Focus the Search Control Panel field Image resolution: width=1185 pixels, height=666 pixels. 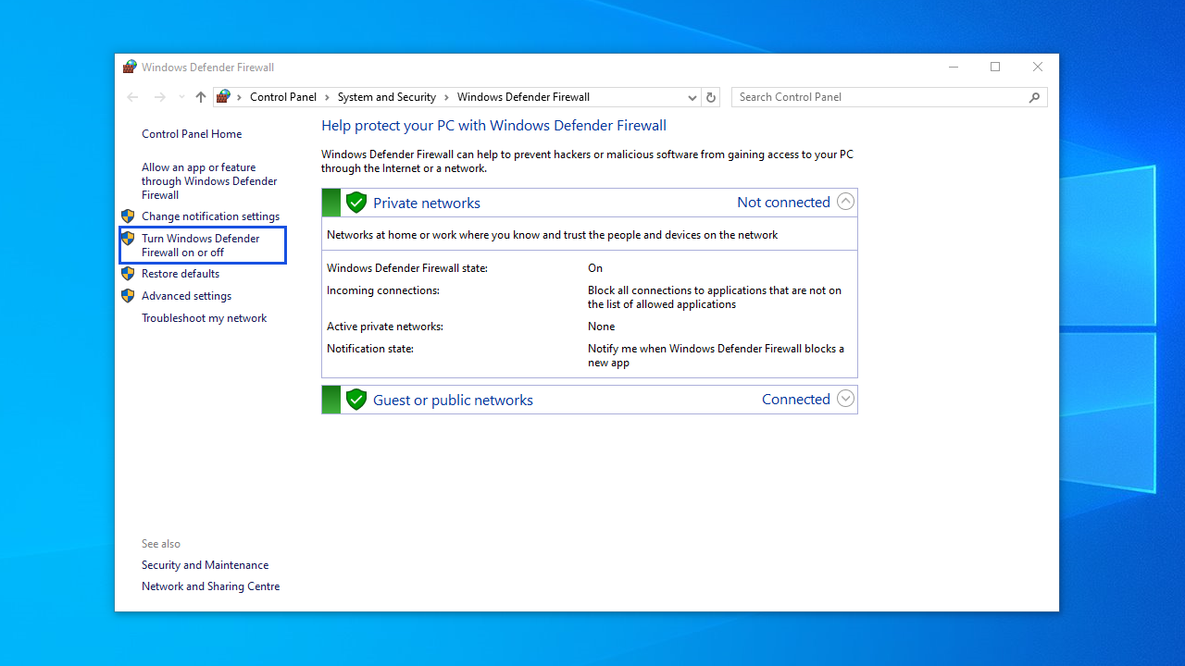tap(890, 97)
